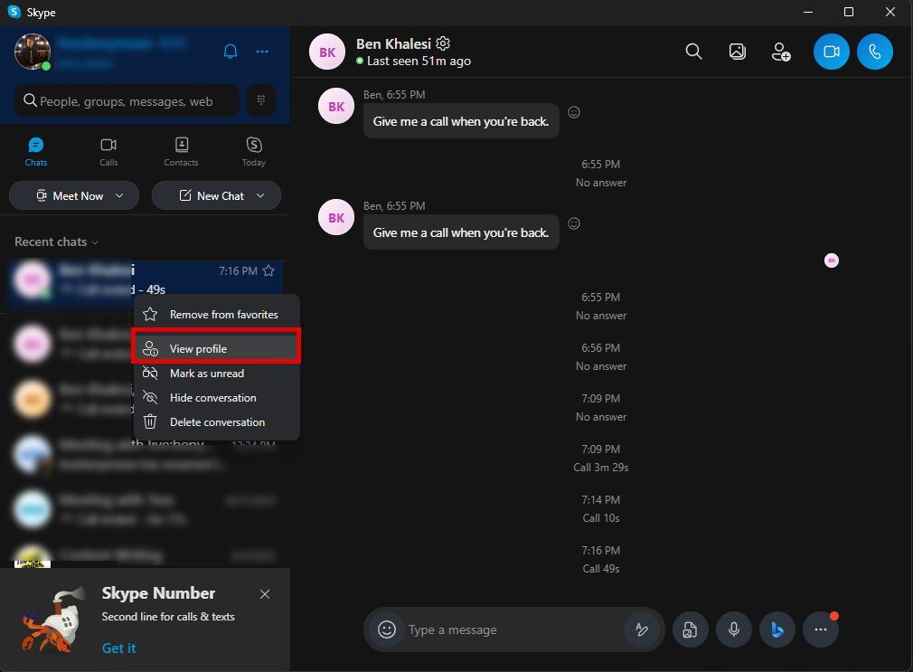
Task: Click the Skype Number heading
Action: pyautogui.click(x=158, y=593)
